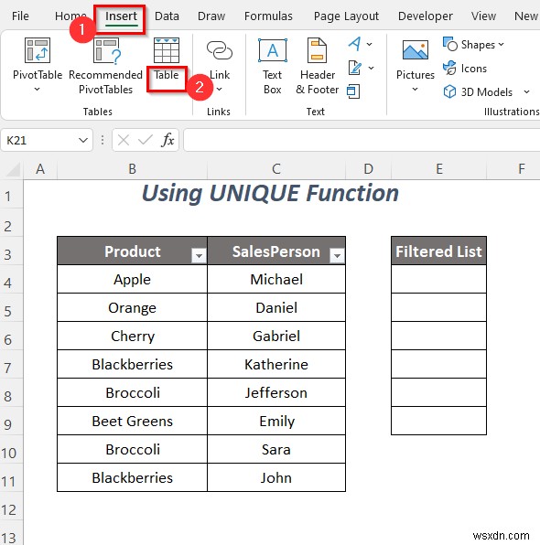Expand the Signature Line dropdown arrow
Screen dimensions: 540x545
point(372,68)
